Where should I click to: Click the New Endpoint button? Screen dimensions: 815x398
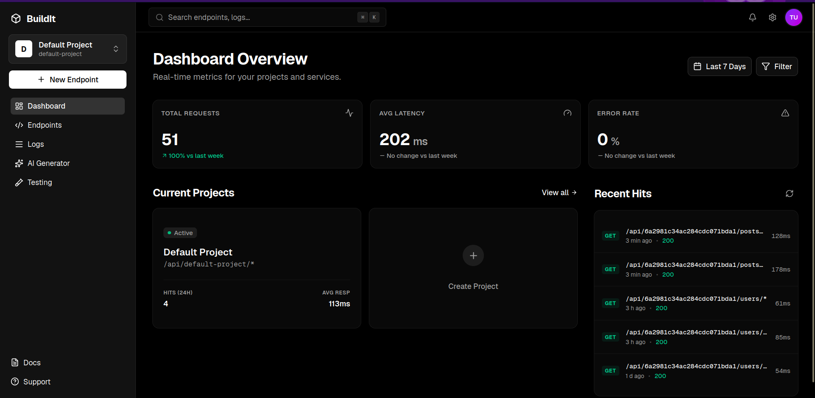tap(67, 79)
